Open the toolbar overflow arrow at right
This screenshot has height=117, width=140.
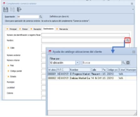tap(133, 9)
